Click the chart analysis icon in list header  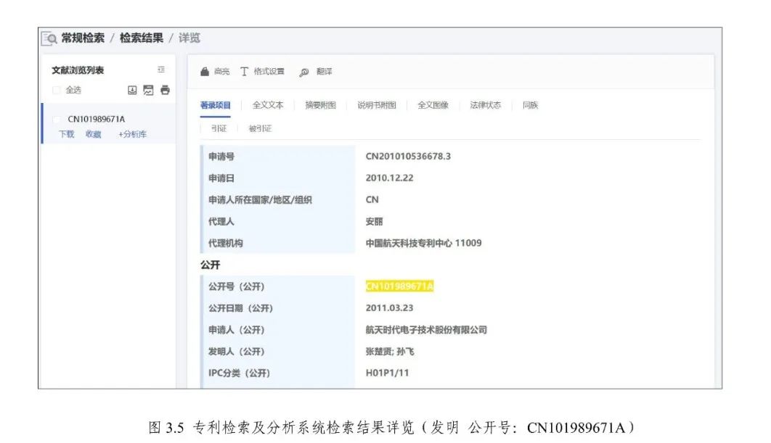click(x=148, y=90)
